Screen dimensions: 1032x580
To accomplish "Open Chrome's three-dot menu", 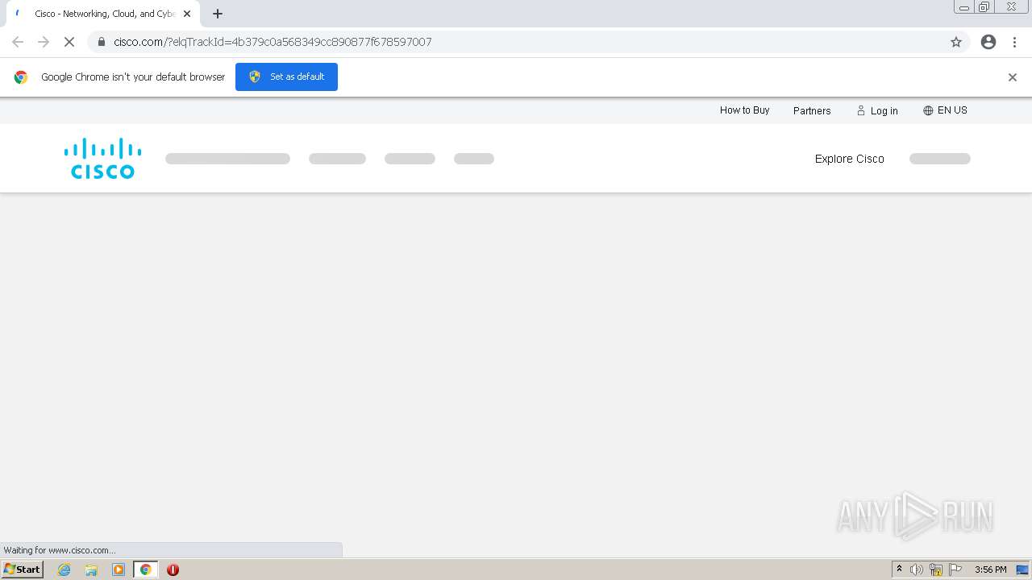I will point(1014,42).
